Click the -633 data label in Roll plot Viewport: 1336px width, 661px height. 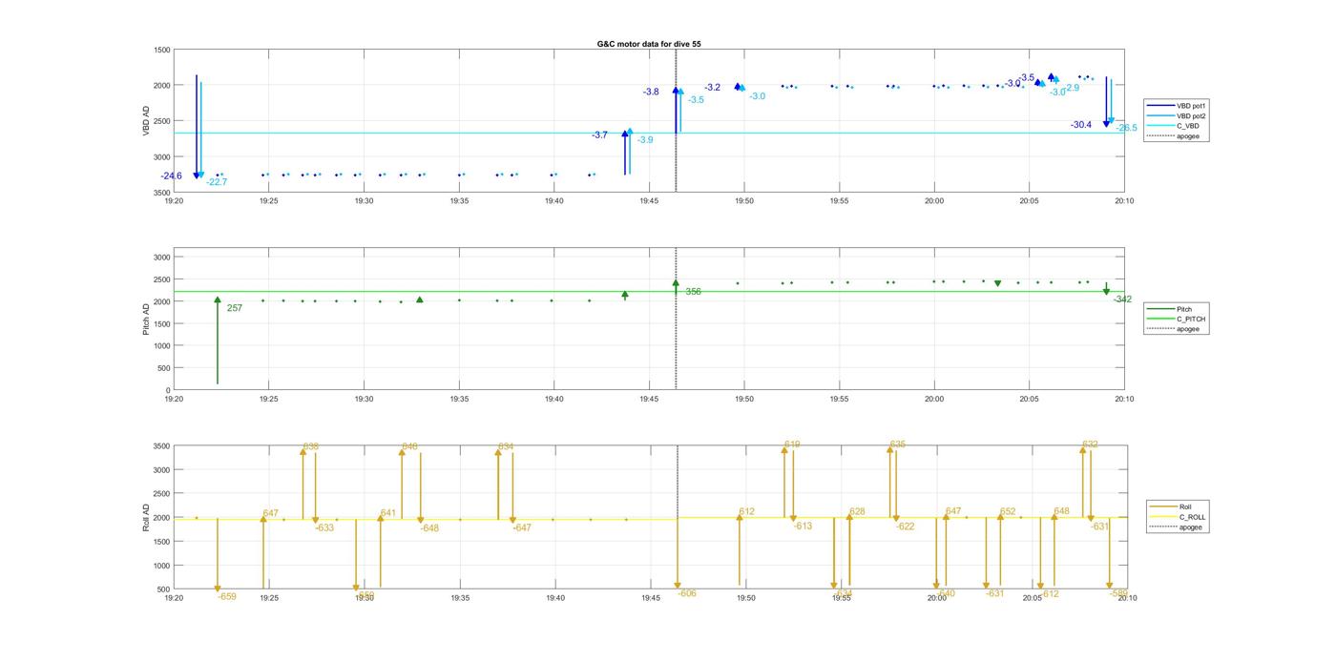324,527
